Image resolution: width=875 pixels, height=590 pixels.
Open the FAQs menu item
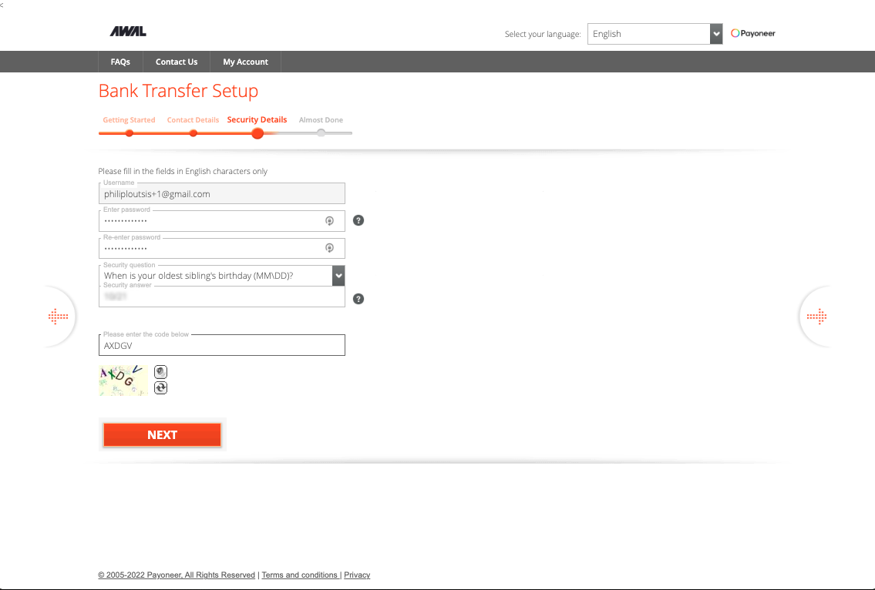[x=120, y=62]
